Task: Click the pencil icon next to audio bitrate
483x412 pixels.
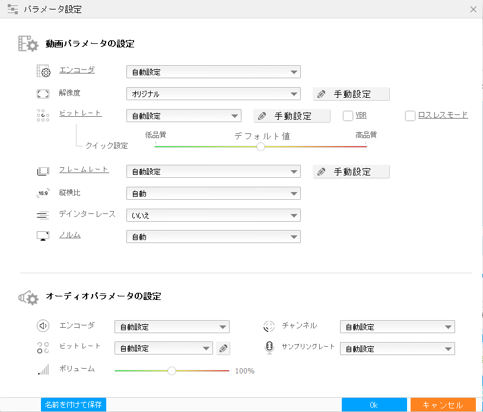Action: pyautogui.click(x=223, y=349)
